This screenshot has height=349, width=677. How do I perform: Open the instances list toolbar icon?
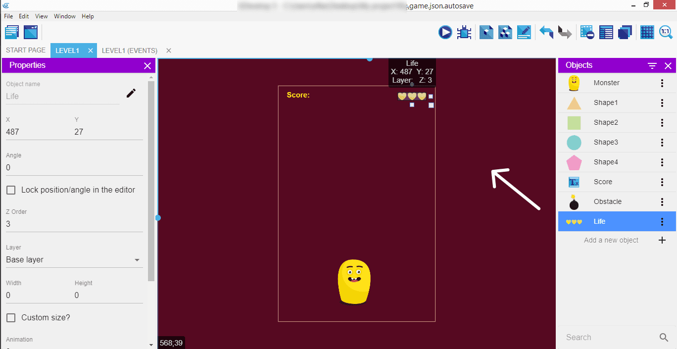tap(606, 33)
